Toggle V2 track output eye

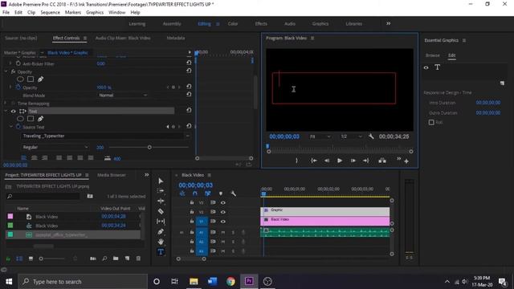tap(223, 212)
